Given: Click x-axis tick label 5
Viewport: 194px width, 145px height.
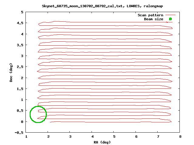Looking at the screenshot, I should pyautogui.click(x=114, y=137).
